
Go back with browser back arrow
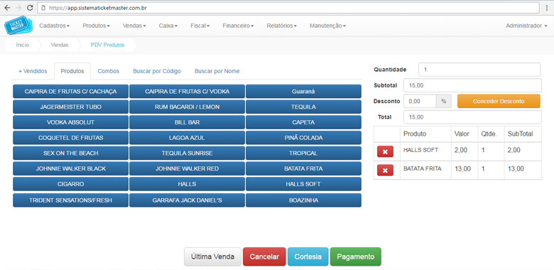tap(8, 7)
